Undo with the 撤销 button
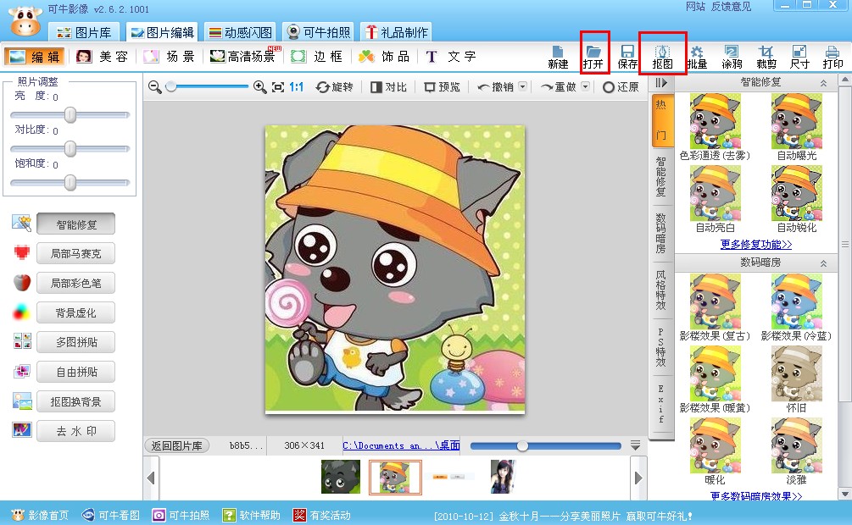The height and width of the screenshot is (525, 852). click(495, 87)
